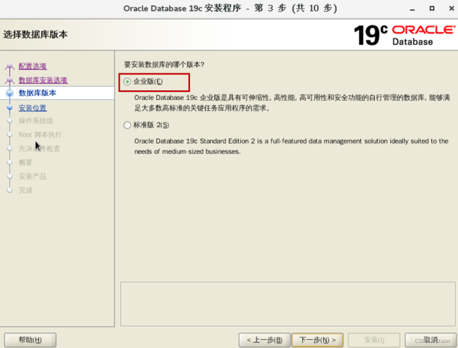The image size is (458, 348).
Task: Click the 操作系统组 step bullet icon
Action: tap(10, 120)
